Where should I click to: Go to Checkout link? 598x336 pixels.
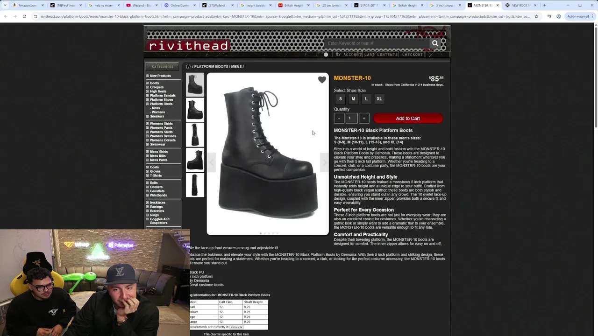pyautogui.click(x=413, y=55)
